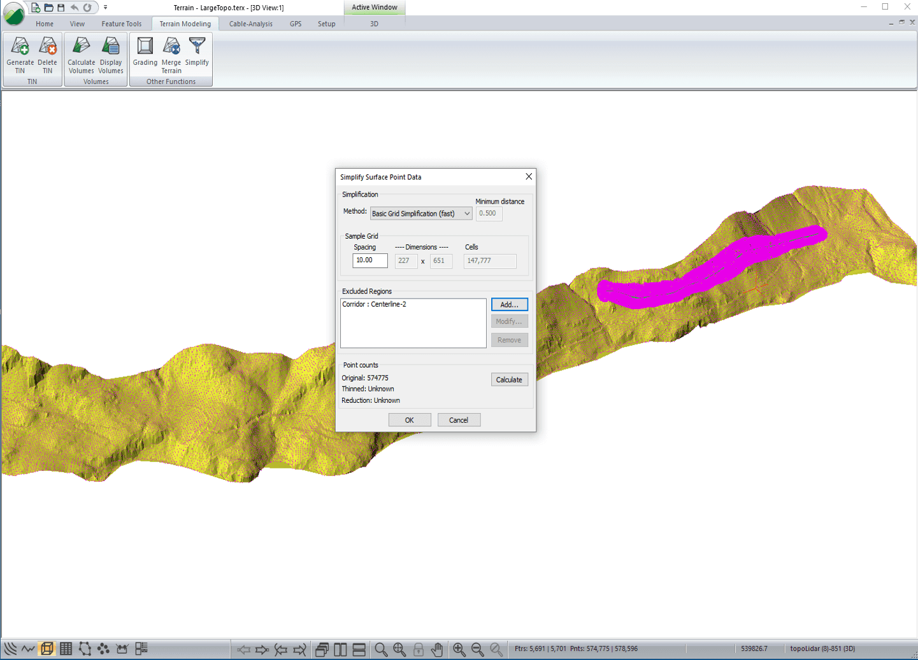Click the Spacing input field
This screenshot has height=660, width=918.
[369, 260]
